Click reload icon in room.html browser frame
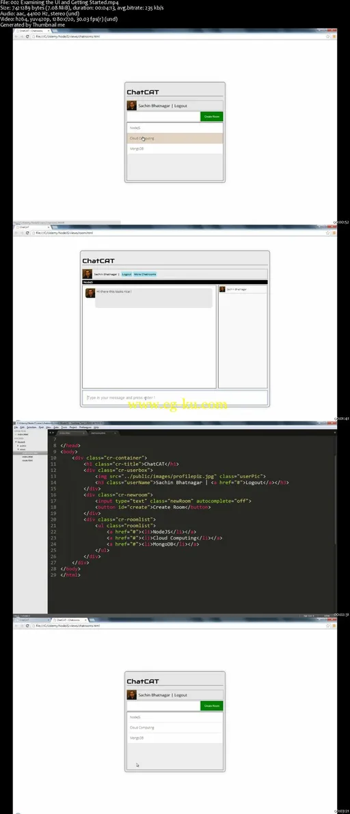Viewport: 350px width, 814px height. 27,233
